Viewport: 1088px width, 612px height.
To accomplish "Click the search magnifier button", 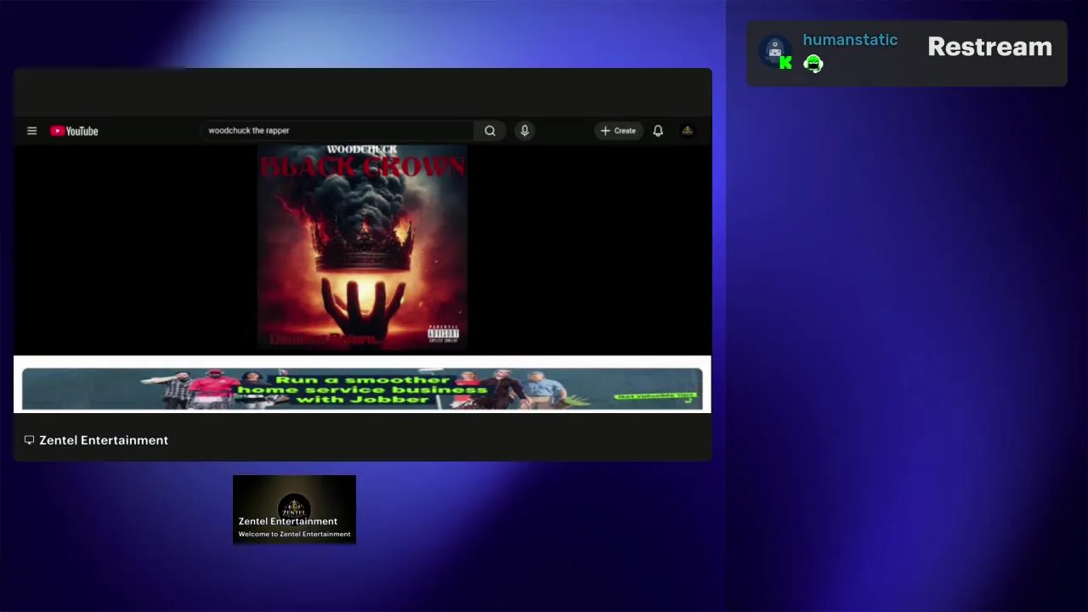I will (x=490, y=131).
